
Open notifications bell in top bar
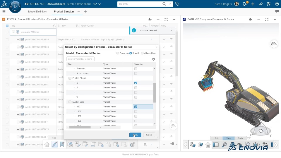tap(245, 4)
